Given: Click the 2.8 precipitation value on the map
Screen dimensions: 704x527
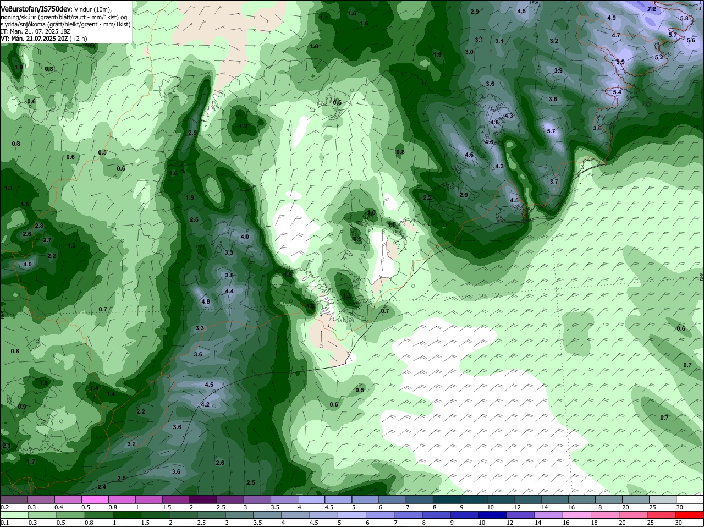Looking at the screenshot, I should pyautogui.click(x=39, y=226).
